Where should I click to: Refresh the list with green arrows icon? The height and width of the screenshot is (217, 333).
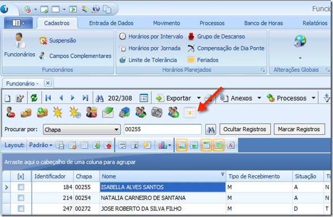tap(34, 98)
